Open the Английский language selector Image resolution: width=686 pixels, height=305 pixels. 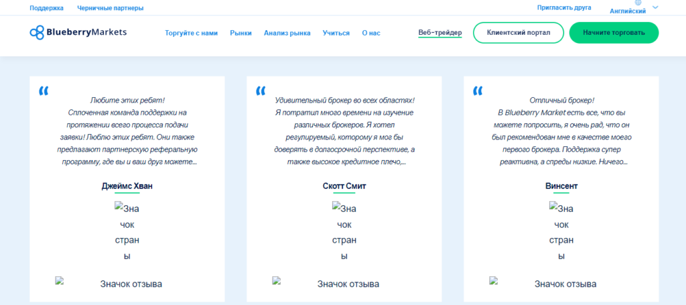(x=628, y=11)
